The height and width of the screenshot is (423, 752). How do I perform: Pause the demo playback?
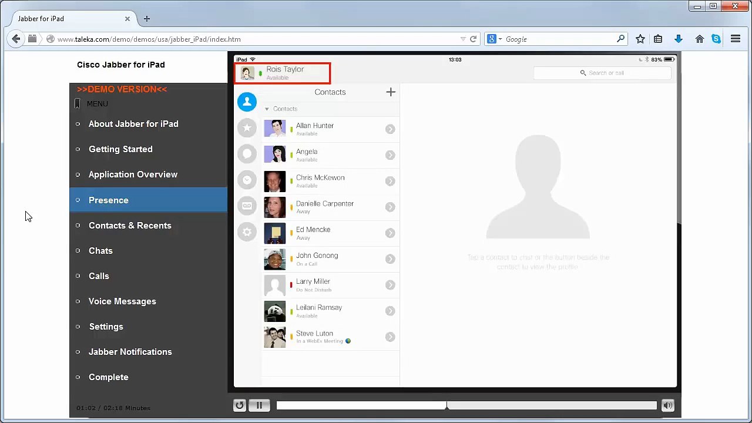(x=259, y=405)
